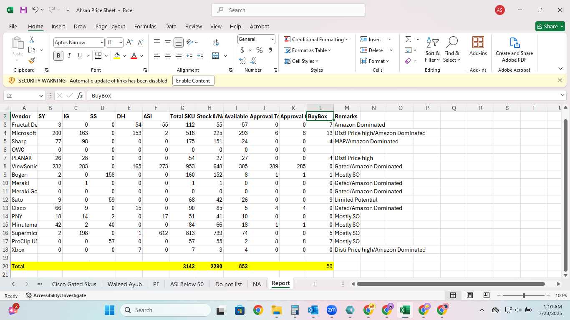Click the Undo arrow icon
Viewport: 570px width, 320px height.
click(35, 10)
